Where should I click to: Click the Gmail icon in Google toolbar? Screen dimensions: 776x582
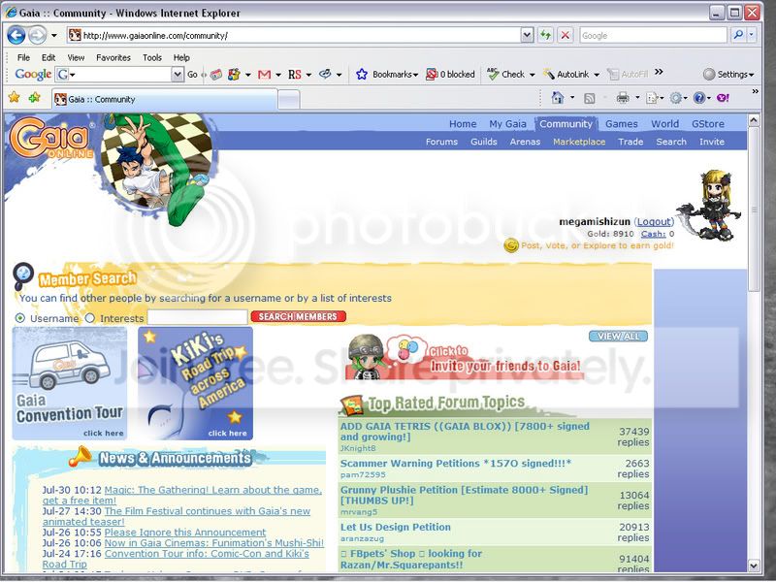(265, 75)
